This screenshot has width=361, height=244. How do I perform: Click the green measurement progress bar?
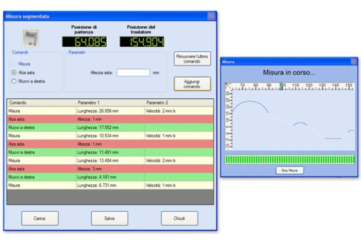pyautogui.click(x=290, y=160)
